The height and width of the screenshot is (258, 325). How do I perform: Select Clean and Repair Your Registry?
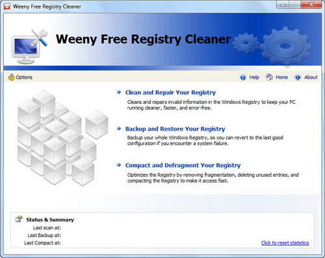[170, 92]
